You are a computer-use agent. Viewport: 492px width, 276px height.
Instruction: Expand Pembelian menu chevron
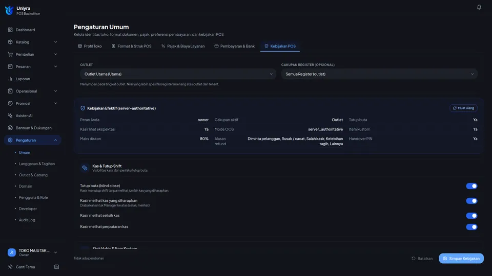coord(55,54)
